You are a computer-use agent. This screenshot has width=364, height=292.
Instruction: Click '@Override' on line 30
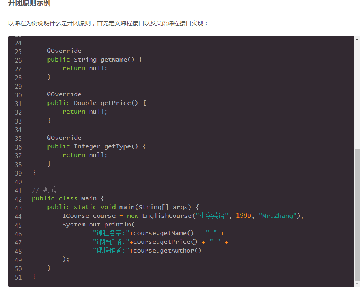tap(64, 94)
